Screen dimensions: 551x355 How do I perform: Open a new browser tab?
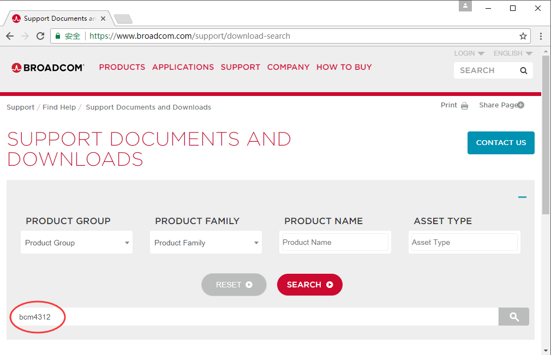pos(123,19)
